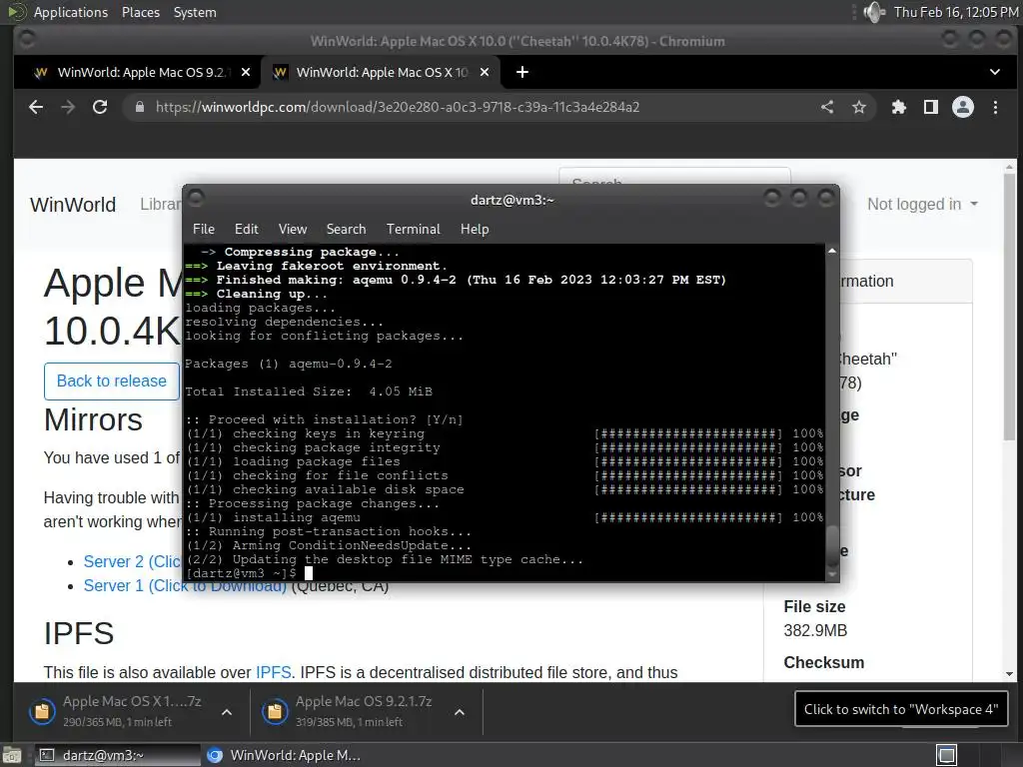The height and width of the screenshot is (767, 1023).
Task: Go back in Chromium browser history
Action: pyautogui.click(x=36, y=107)
